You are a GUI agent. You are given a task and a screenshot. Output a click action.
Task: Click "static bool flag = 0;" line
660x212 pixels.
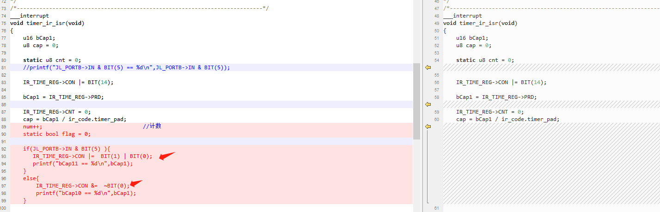[x=57, y=134]
